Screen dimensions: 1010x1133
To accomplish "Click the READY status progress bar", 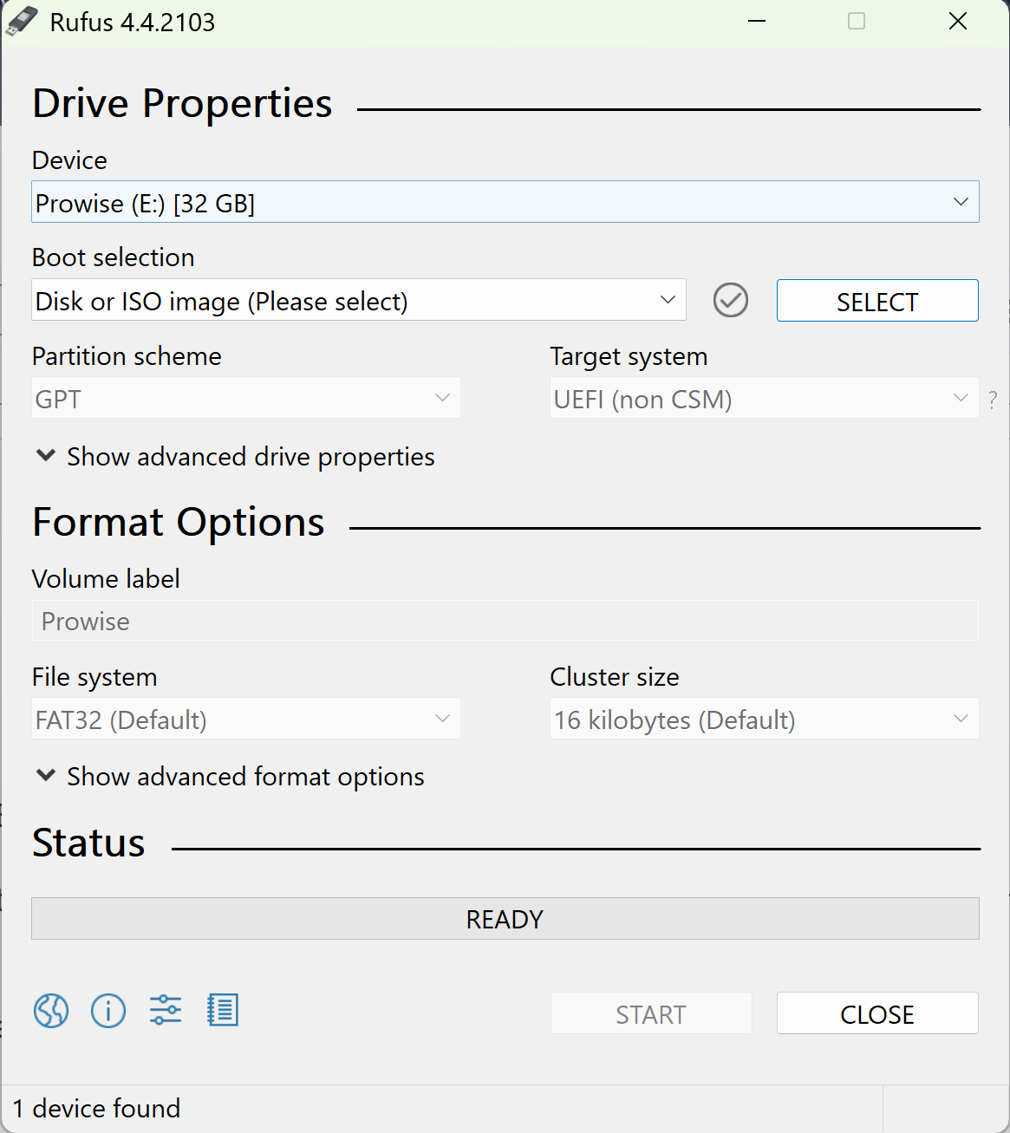I will [x=505, y=919].
